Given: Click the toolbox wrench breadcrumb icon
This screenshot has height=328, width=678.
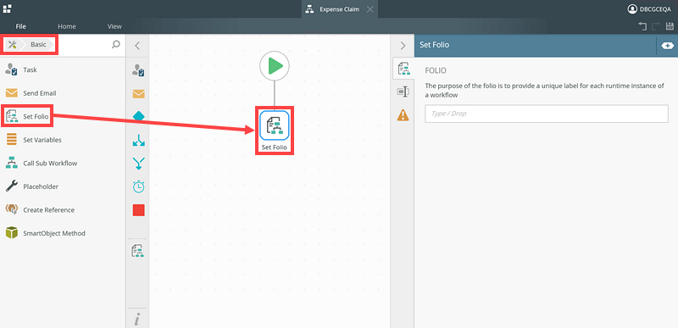Looking at the screenshot, I should [x=12, y=45].
